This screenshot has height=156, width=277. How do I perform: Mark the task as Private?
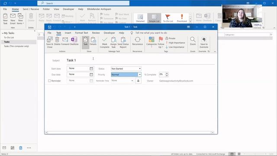171,38
